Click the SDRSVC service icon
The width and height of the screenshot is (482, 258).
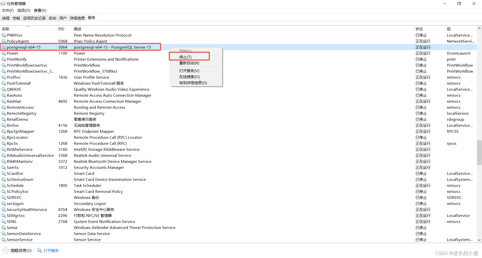click(4, 197)
